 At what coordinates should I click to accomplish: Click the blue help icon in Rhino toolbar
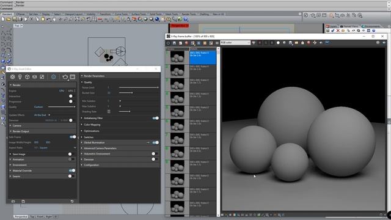click(x=186, y=19)
